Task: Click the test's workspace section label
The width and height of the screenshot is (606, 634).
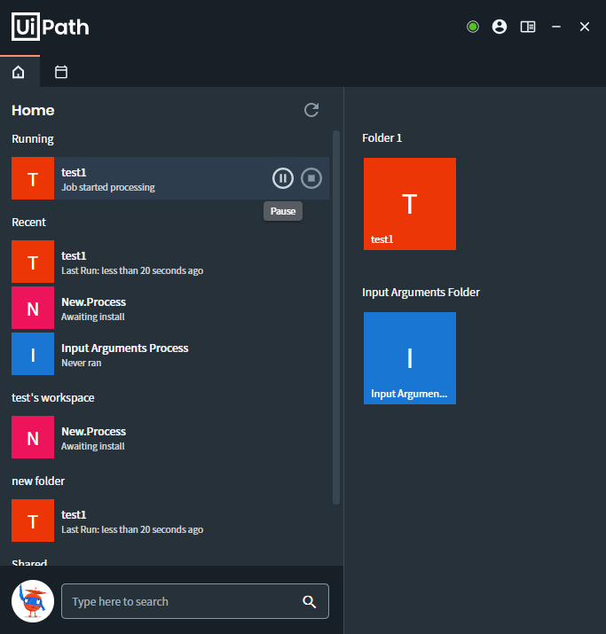Action: click(x=53, y=398)
